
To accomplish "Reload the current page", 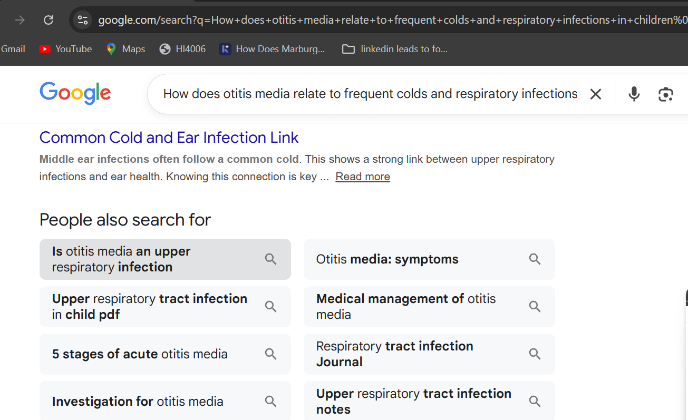I will tap(49, 20).
